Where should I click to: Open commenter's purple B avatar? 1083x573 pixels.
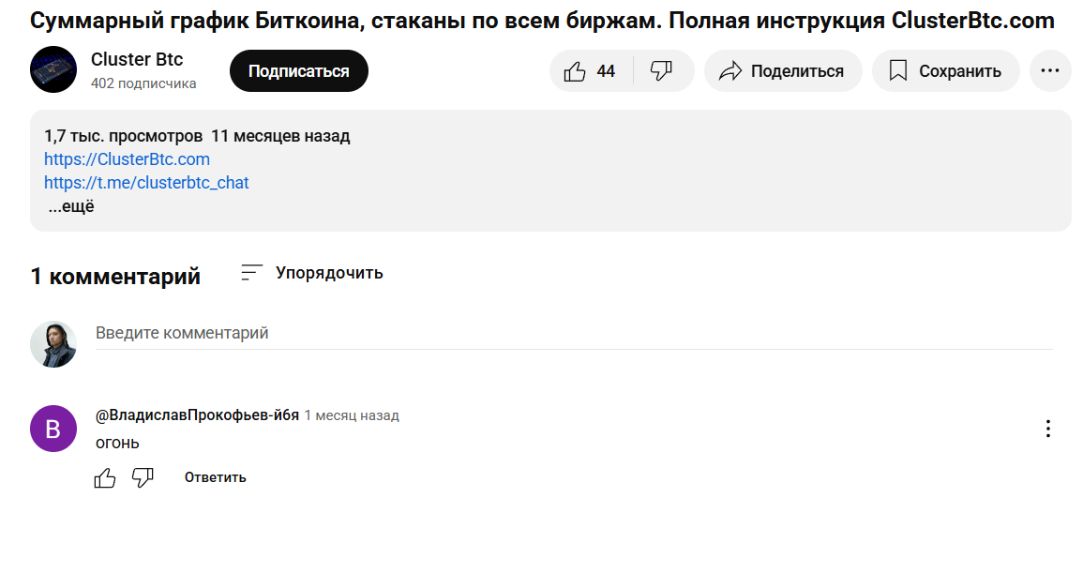tap(53, 429)
